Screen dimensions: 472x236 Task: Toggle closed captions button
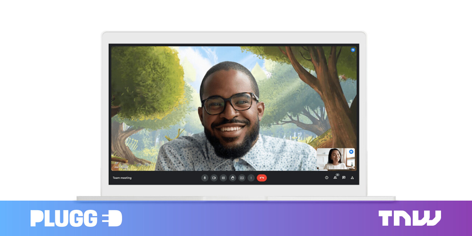223,178
